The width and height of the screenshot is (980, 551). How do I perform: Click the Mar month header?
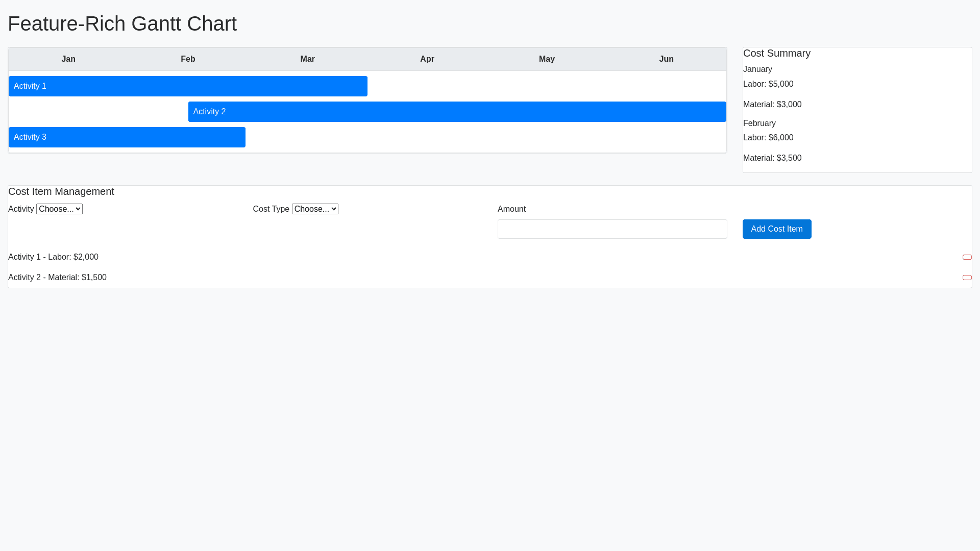tap(307, 59)
